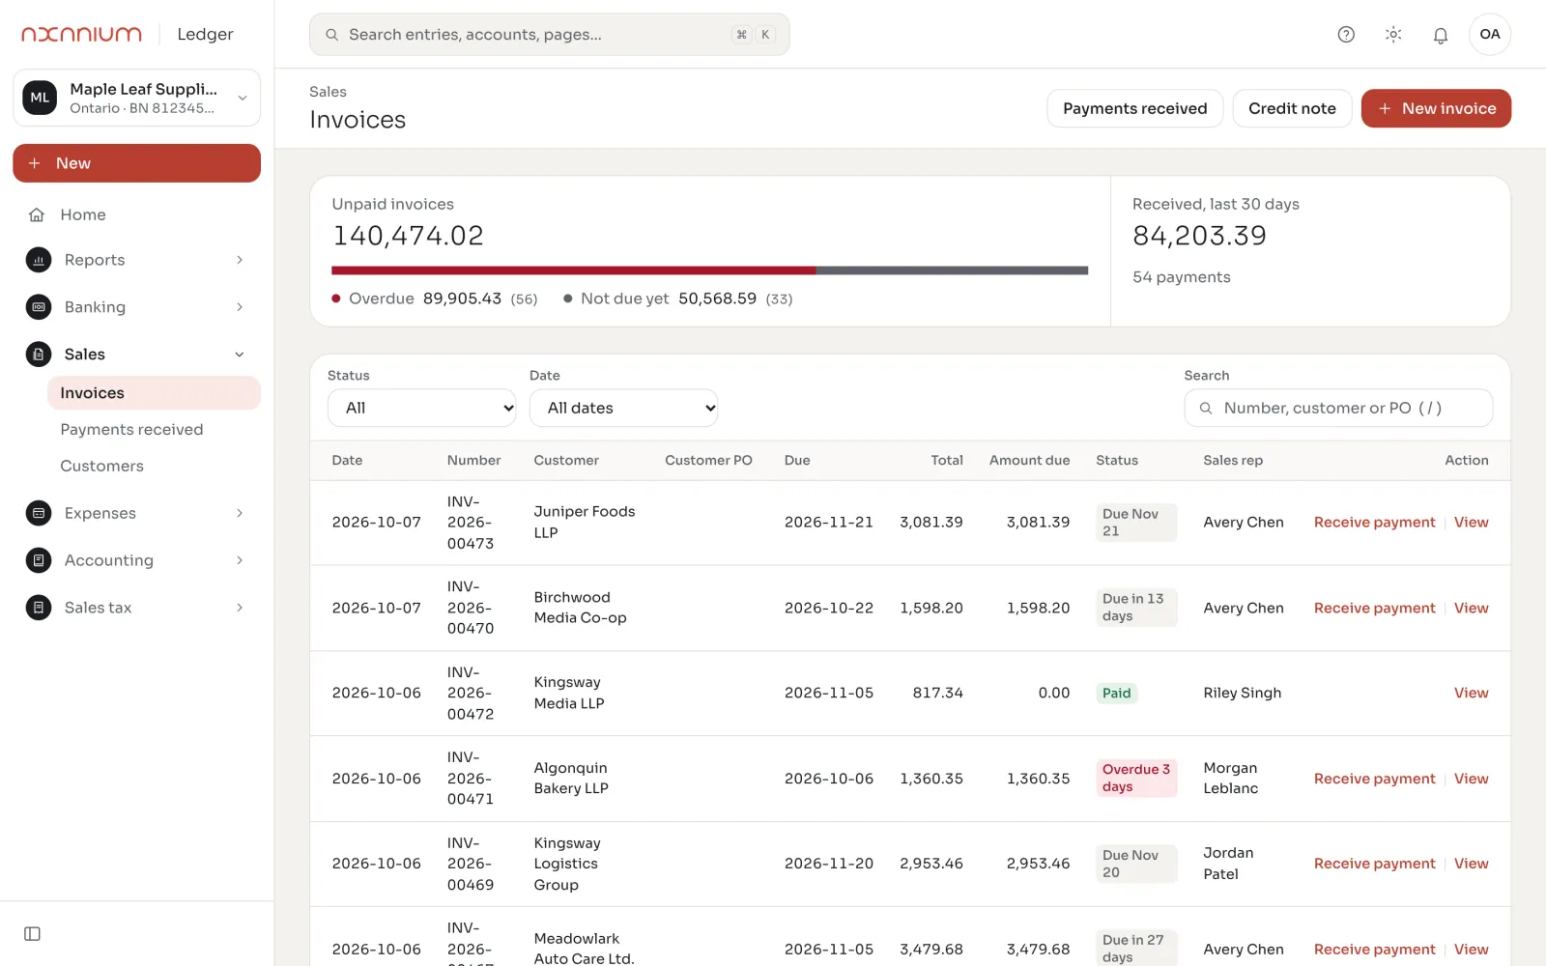Screen dimensions: 1546x966
Task: Go to Invoices in the sidebar
Action: click(x=154, y=393)
